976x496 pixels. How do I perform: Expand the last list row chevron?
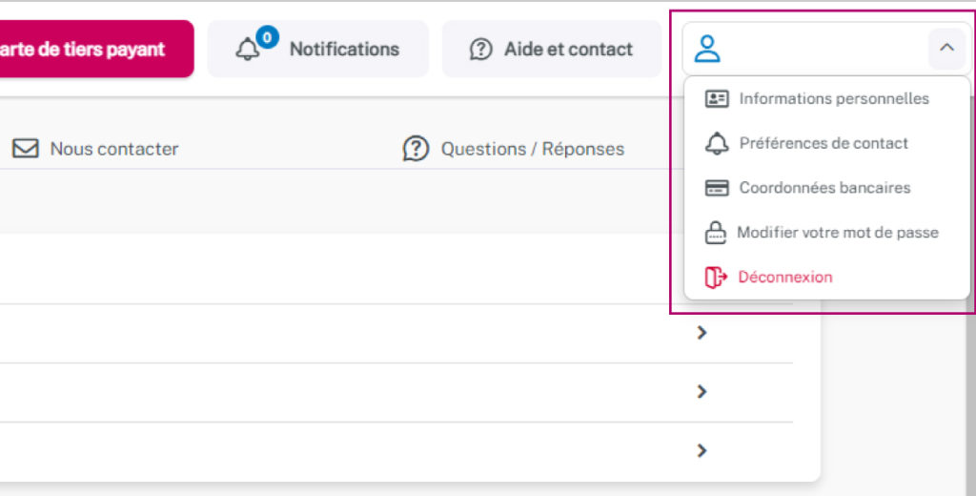coord(702,450)
